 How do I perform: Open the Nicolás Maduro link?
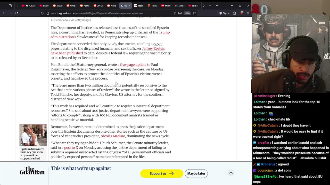click(x=113, y=136)
